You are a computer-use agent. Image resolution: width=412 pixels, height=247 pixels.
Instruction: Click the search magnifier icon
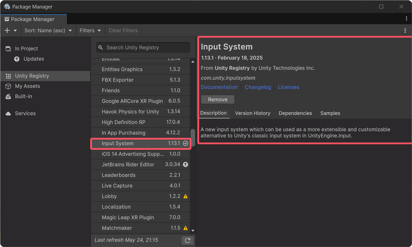coord(101,47)
